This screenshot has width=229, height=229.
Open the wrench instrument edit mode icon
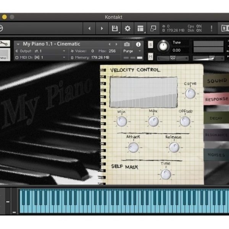[4, 44]
